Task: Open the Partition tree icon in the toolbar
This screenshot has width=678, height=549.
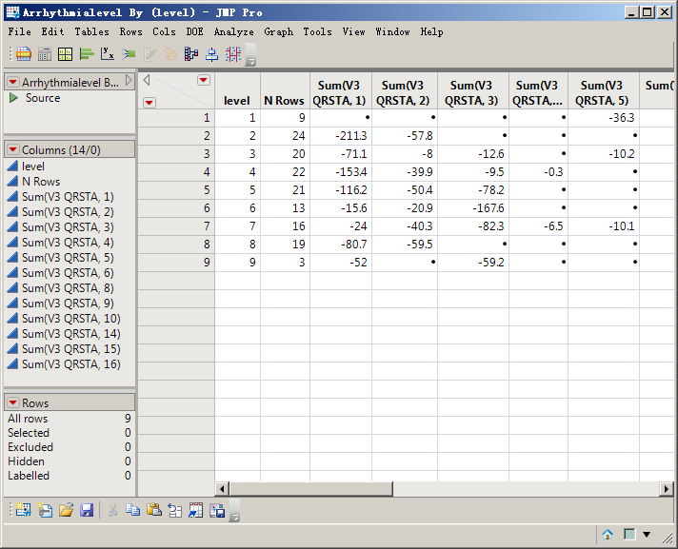Action: [x=191, y=54]
